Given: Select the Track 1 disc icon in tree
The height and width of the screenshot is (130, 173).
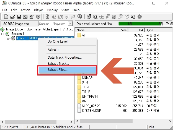Looking at the screenshot, I should (x=13, y=38).
